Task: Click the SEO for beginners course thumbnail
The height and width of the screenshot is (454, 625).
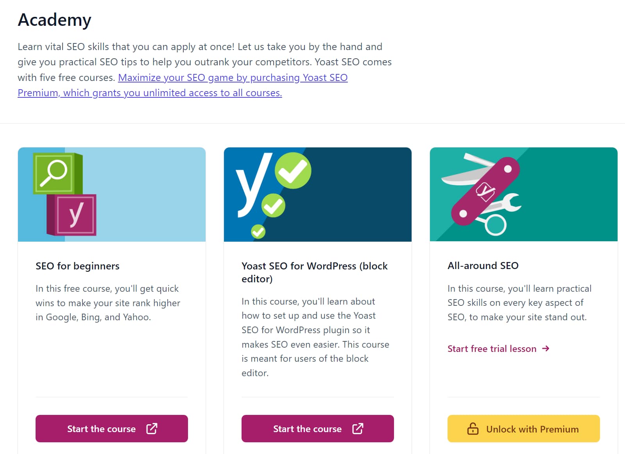Action: click(x=111, y=194)
